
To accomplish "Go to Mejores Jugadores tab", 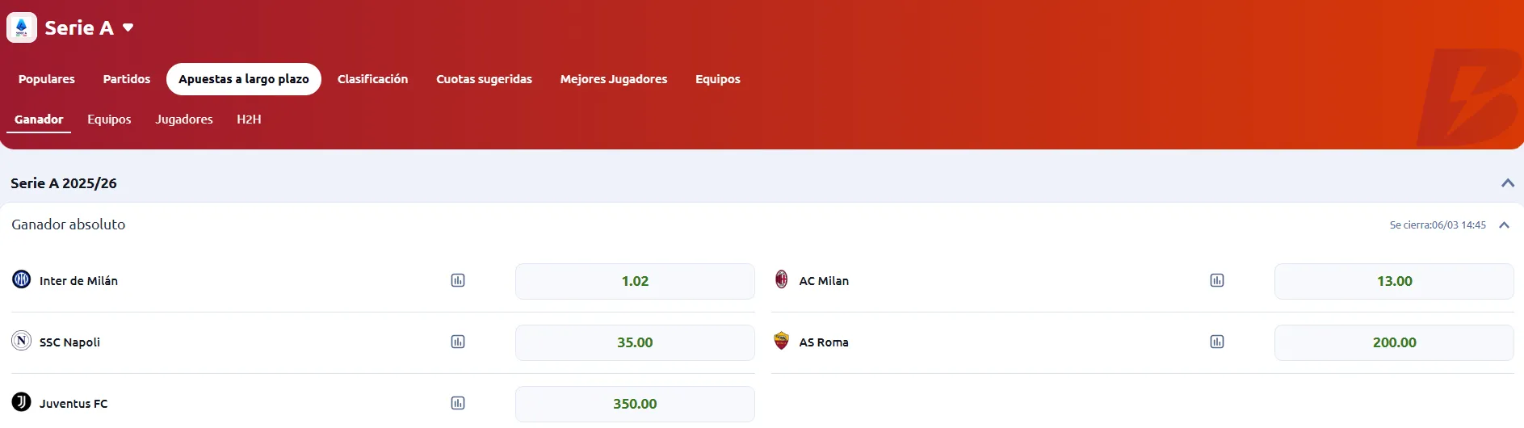I will point(614,79).
